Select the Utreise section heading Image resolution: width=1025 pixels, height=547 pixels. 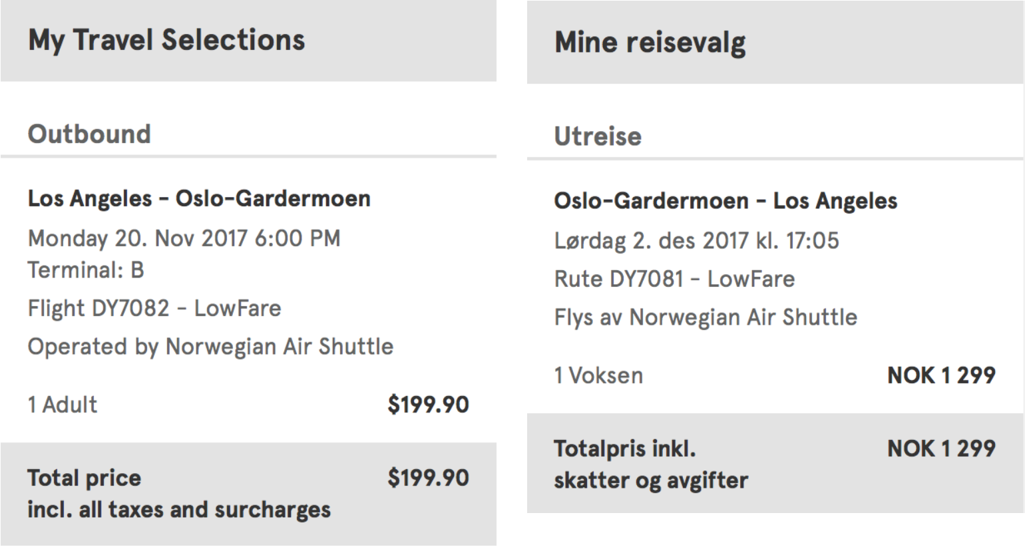coord(598,136)
